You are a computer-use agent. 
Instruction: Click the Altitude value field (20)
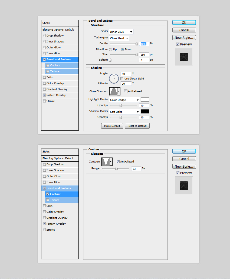[126, 84]
